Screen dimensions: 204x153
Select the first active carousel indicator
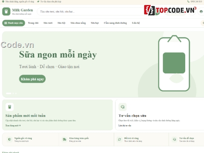9,93
